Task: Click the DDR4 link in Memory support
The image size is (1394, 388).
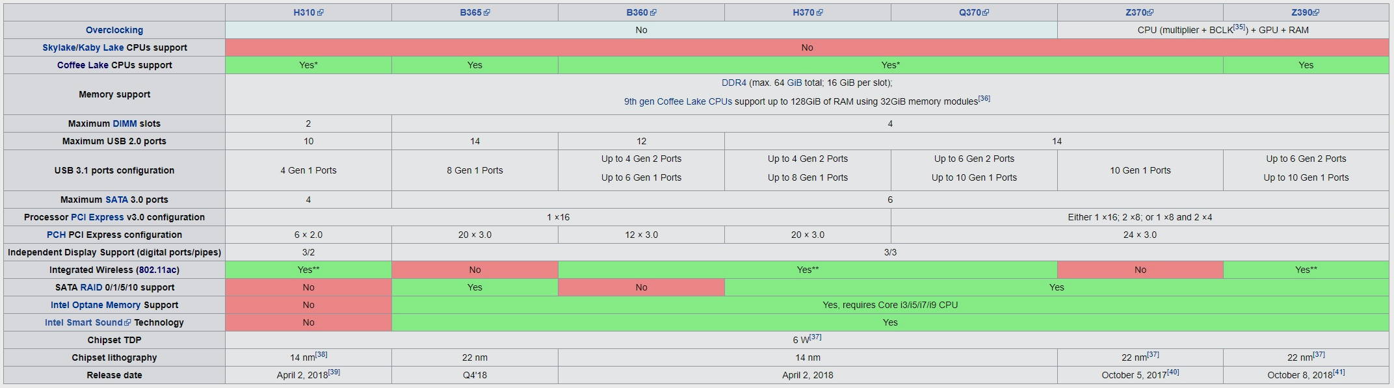Action: [x=733, y=83]
